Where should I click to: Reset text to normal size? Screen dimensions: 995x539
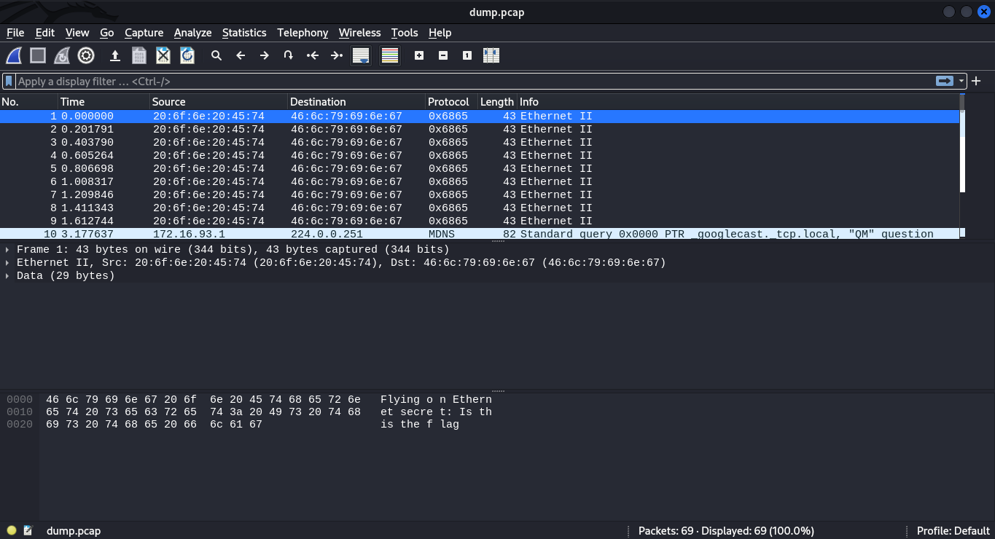point(467,55)
